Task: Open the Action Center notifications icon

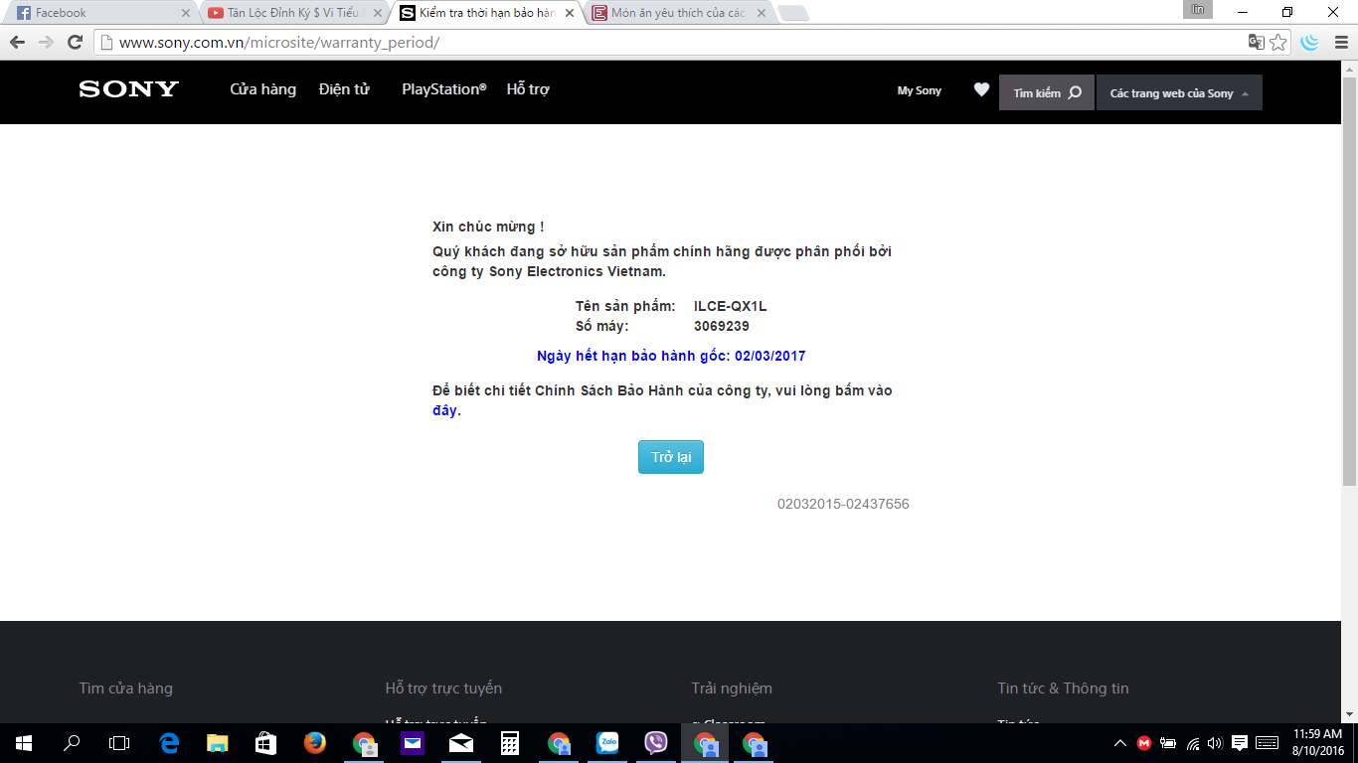Action: [x=1240, y=743]
